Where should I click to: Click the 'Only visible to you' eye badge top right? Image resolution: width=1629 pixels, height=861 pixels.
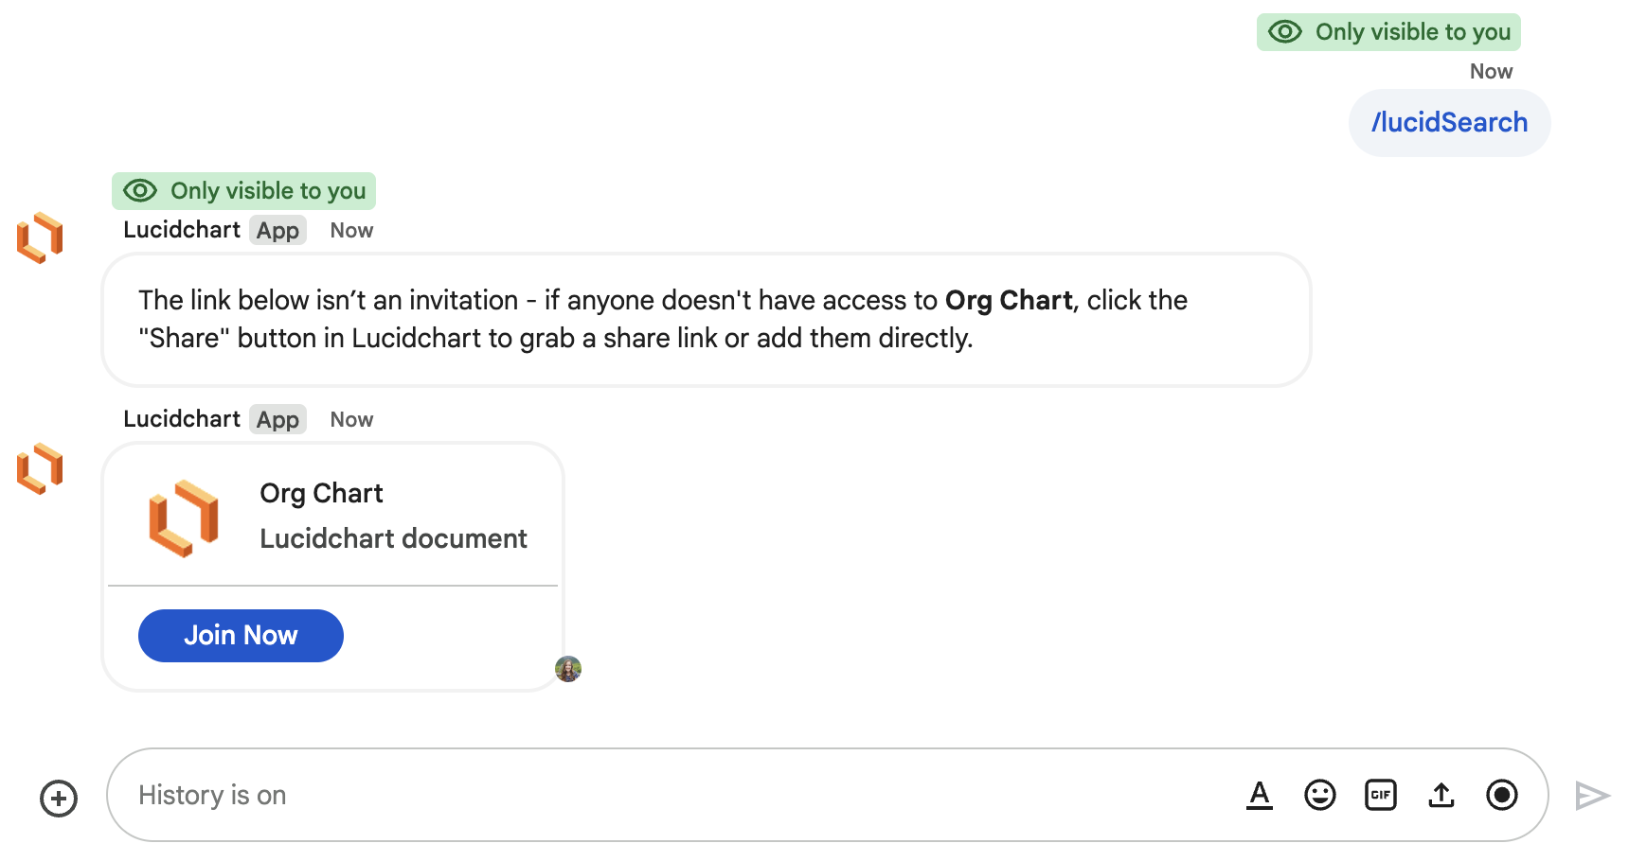(1387, 31)
